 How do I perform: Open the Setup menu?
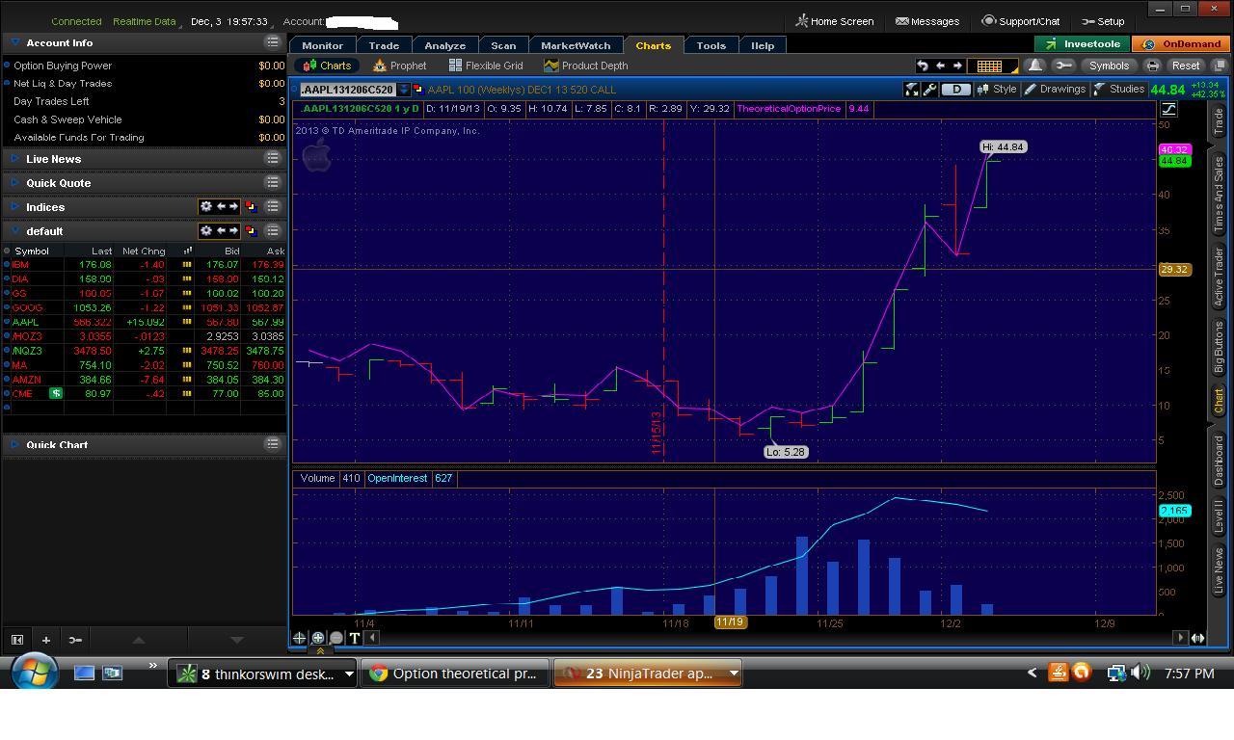coord(1103,21)
